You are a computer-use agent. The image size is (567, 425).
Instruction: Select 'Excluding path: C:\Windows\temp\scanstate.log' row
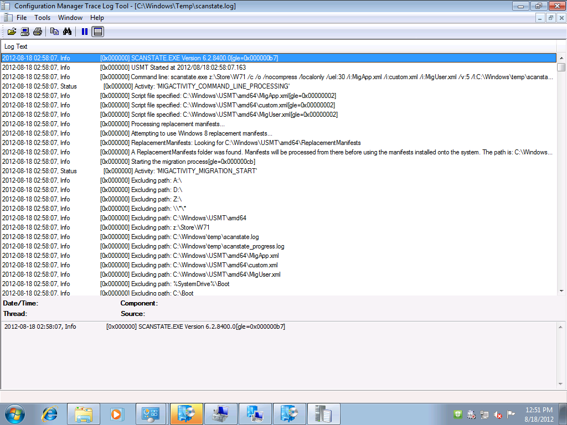279,236
